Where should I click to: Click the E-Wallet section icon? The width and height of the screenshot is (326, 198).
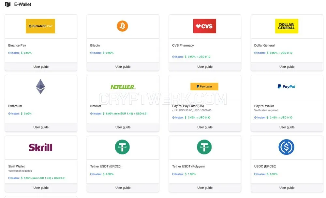(8, 4)
